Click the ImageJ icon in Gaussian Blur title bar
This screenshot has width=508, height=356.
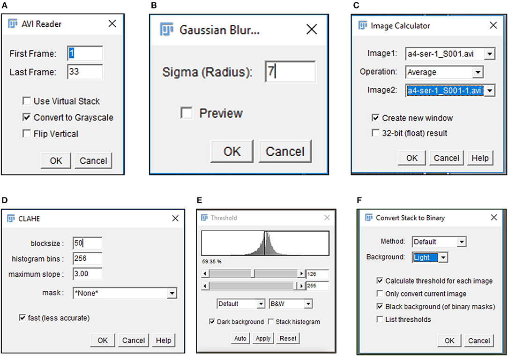click(166, 30)
